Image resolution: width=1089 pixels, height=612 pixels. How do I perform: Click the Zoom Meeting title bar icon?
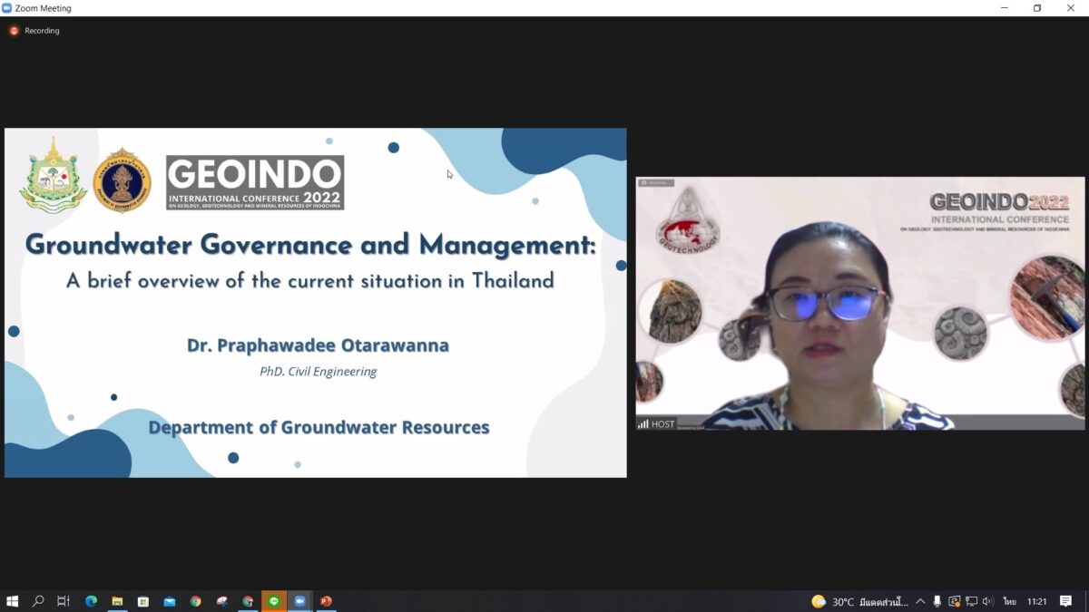[7, 8]
